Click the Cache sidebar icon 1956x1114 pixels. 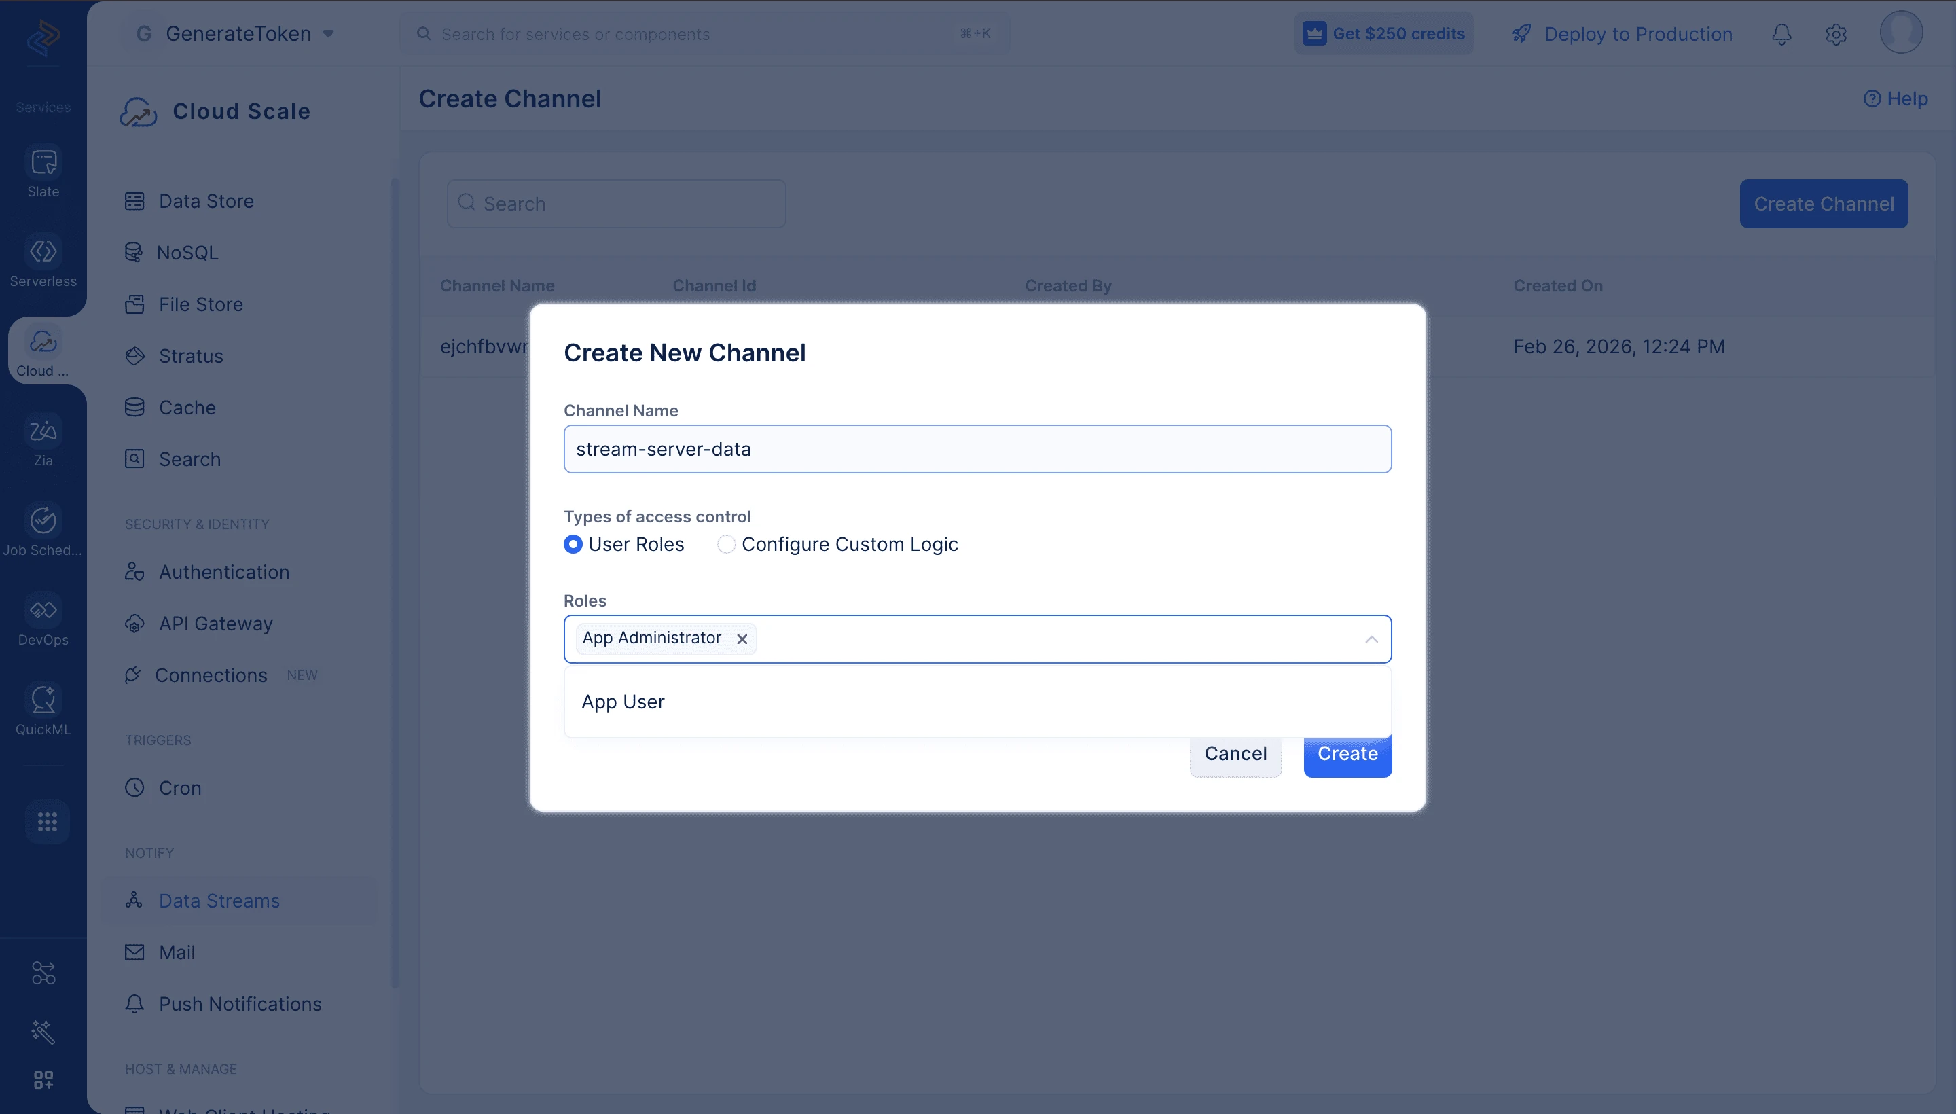134,408
